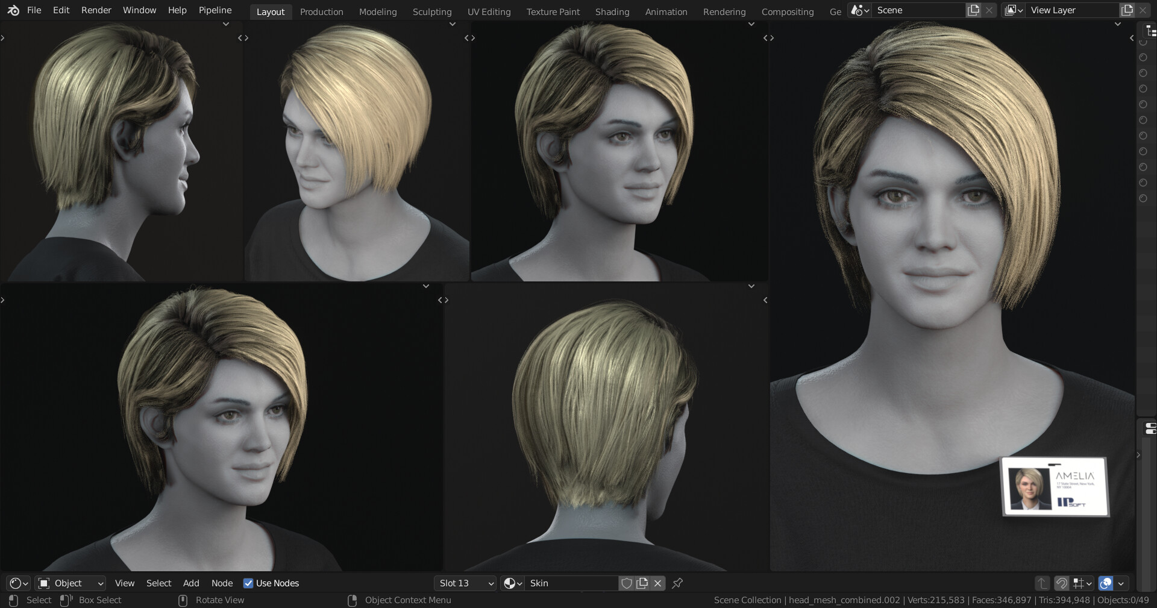Viewport: 1157px width, 608px height.
Task: Open the Object shader type dropdown
Action: click(71, 583)
